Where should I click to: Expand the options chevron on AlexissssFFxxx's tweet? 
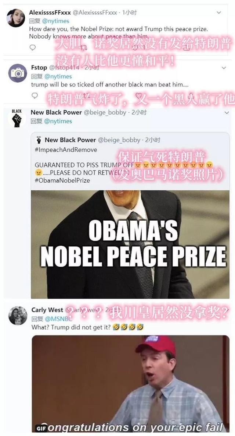[x=218, y=13]
